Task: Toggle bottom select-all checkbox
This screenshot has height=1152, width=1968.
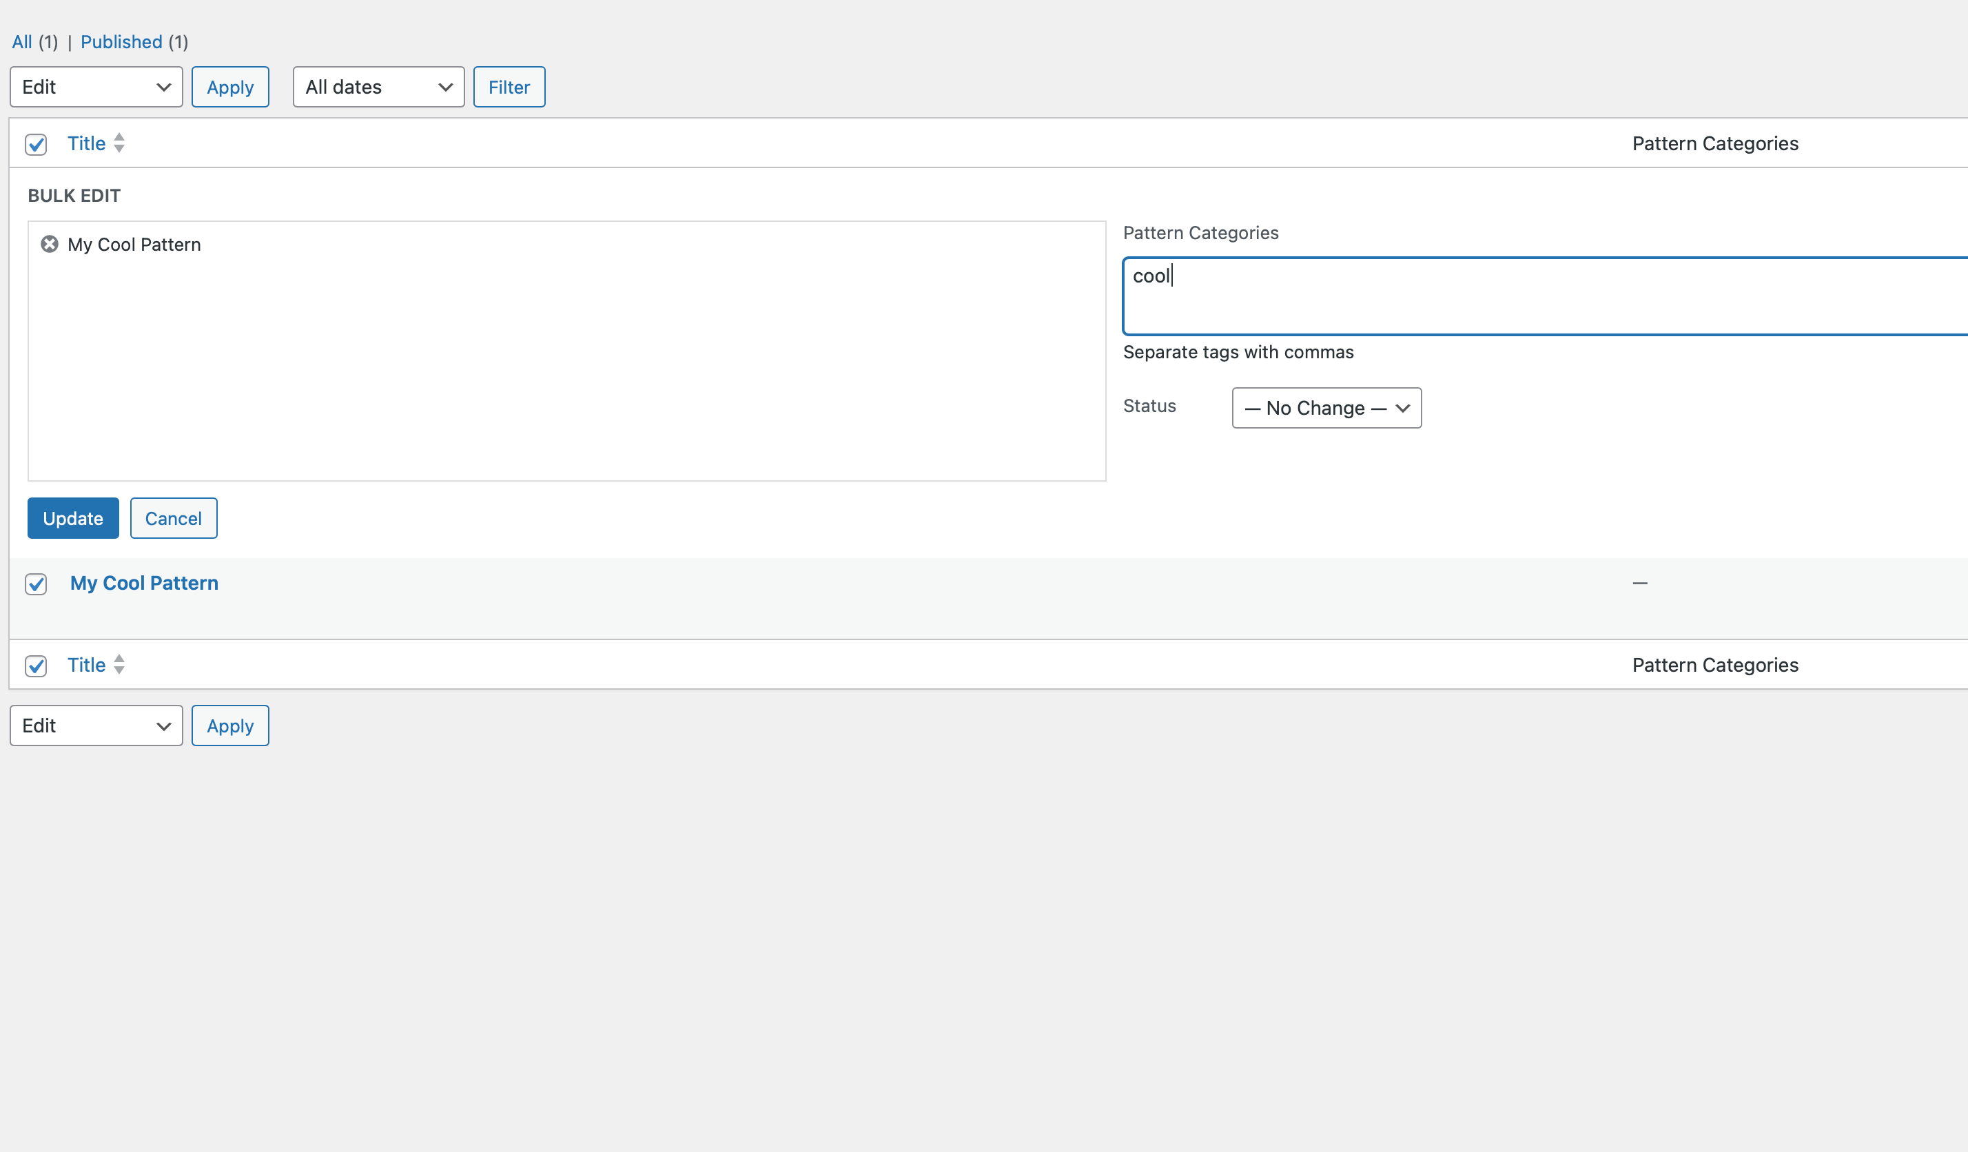Action: 36,666
